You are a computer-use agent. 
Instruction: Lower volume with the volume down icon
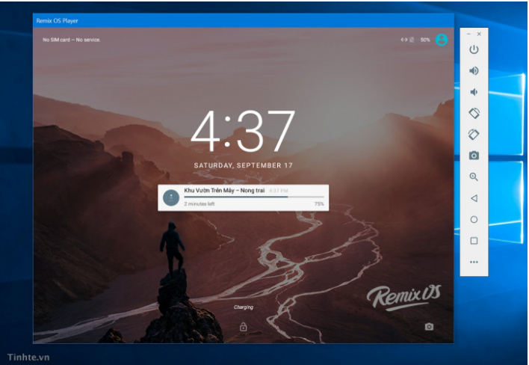coord(474,92)
